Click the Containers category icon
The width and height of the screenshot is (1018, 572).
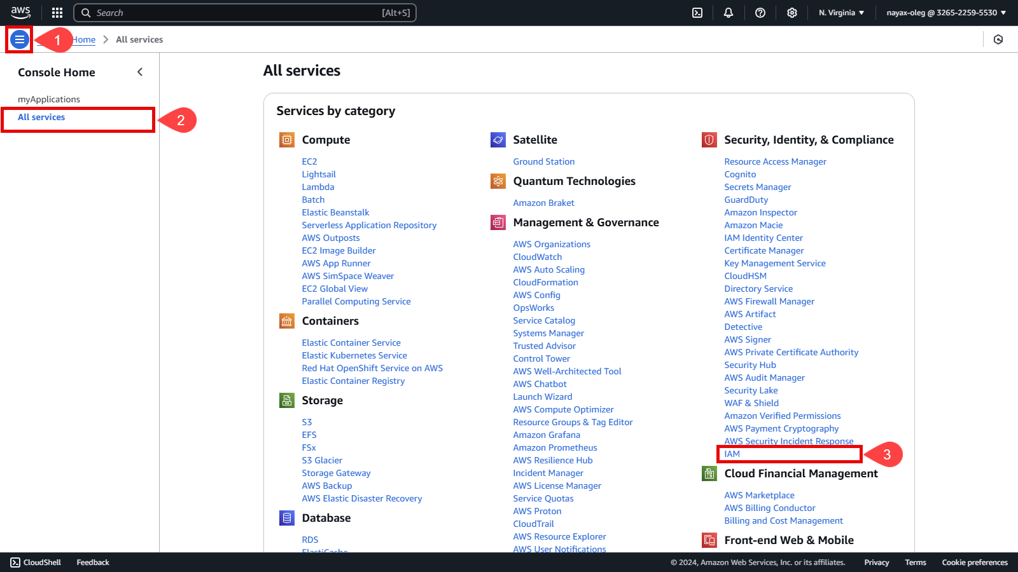coord(287,321)
